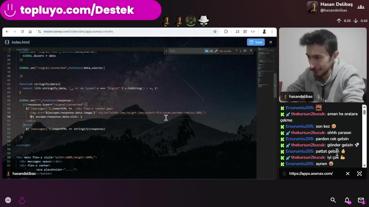Screen dimensions: 369x207
Task: Click the editor vertical scrollbar
Action: click(x=275, y=85)
